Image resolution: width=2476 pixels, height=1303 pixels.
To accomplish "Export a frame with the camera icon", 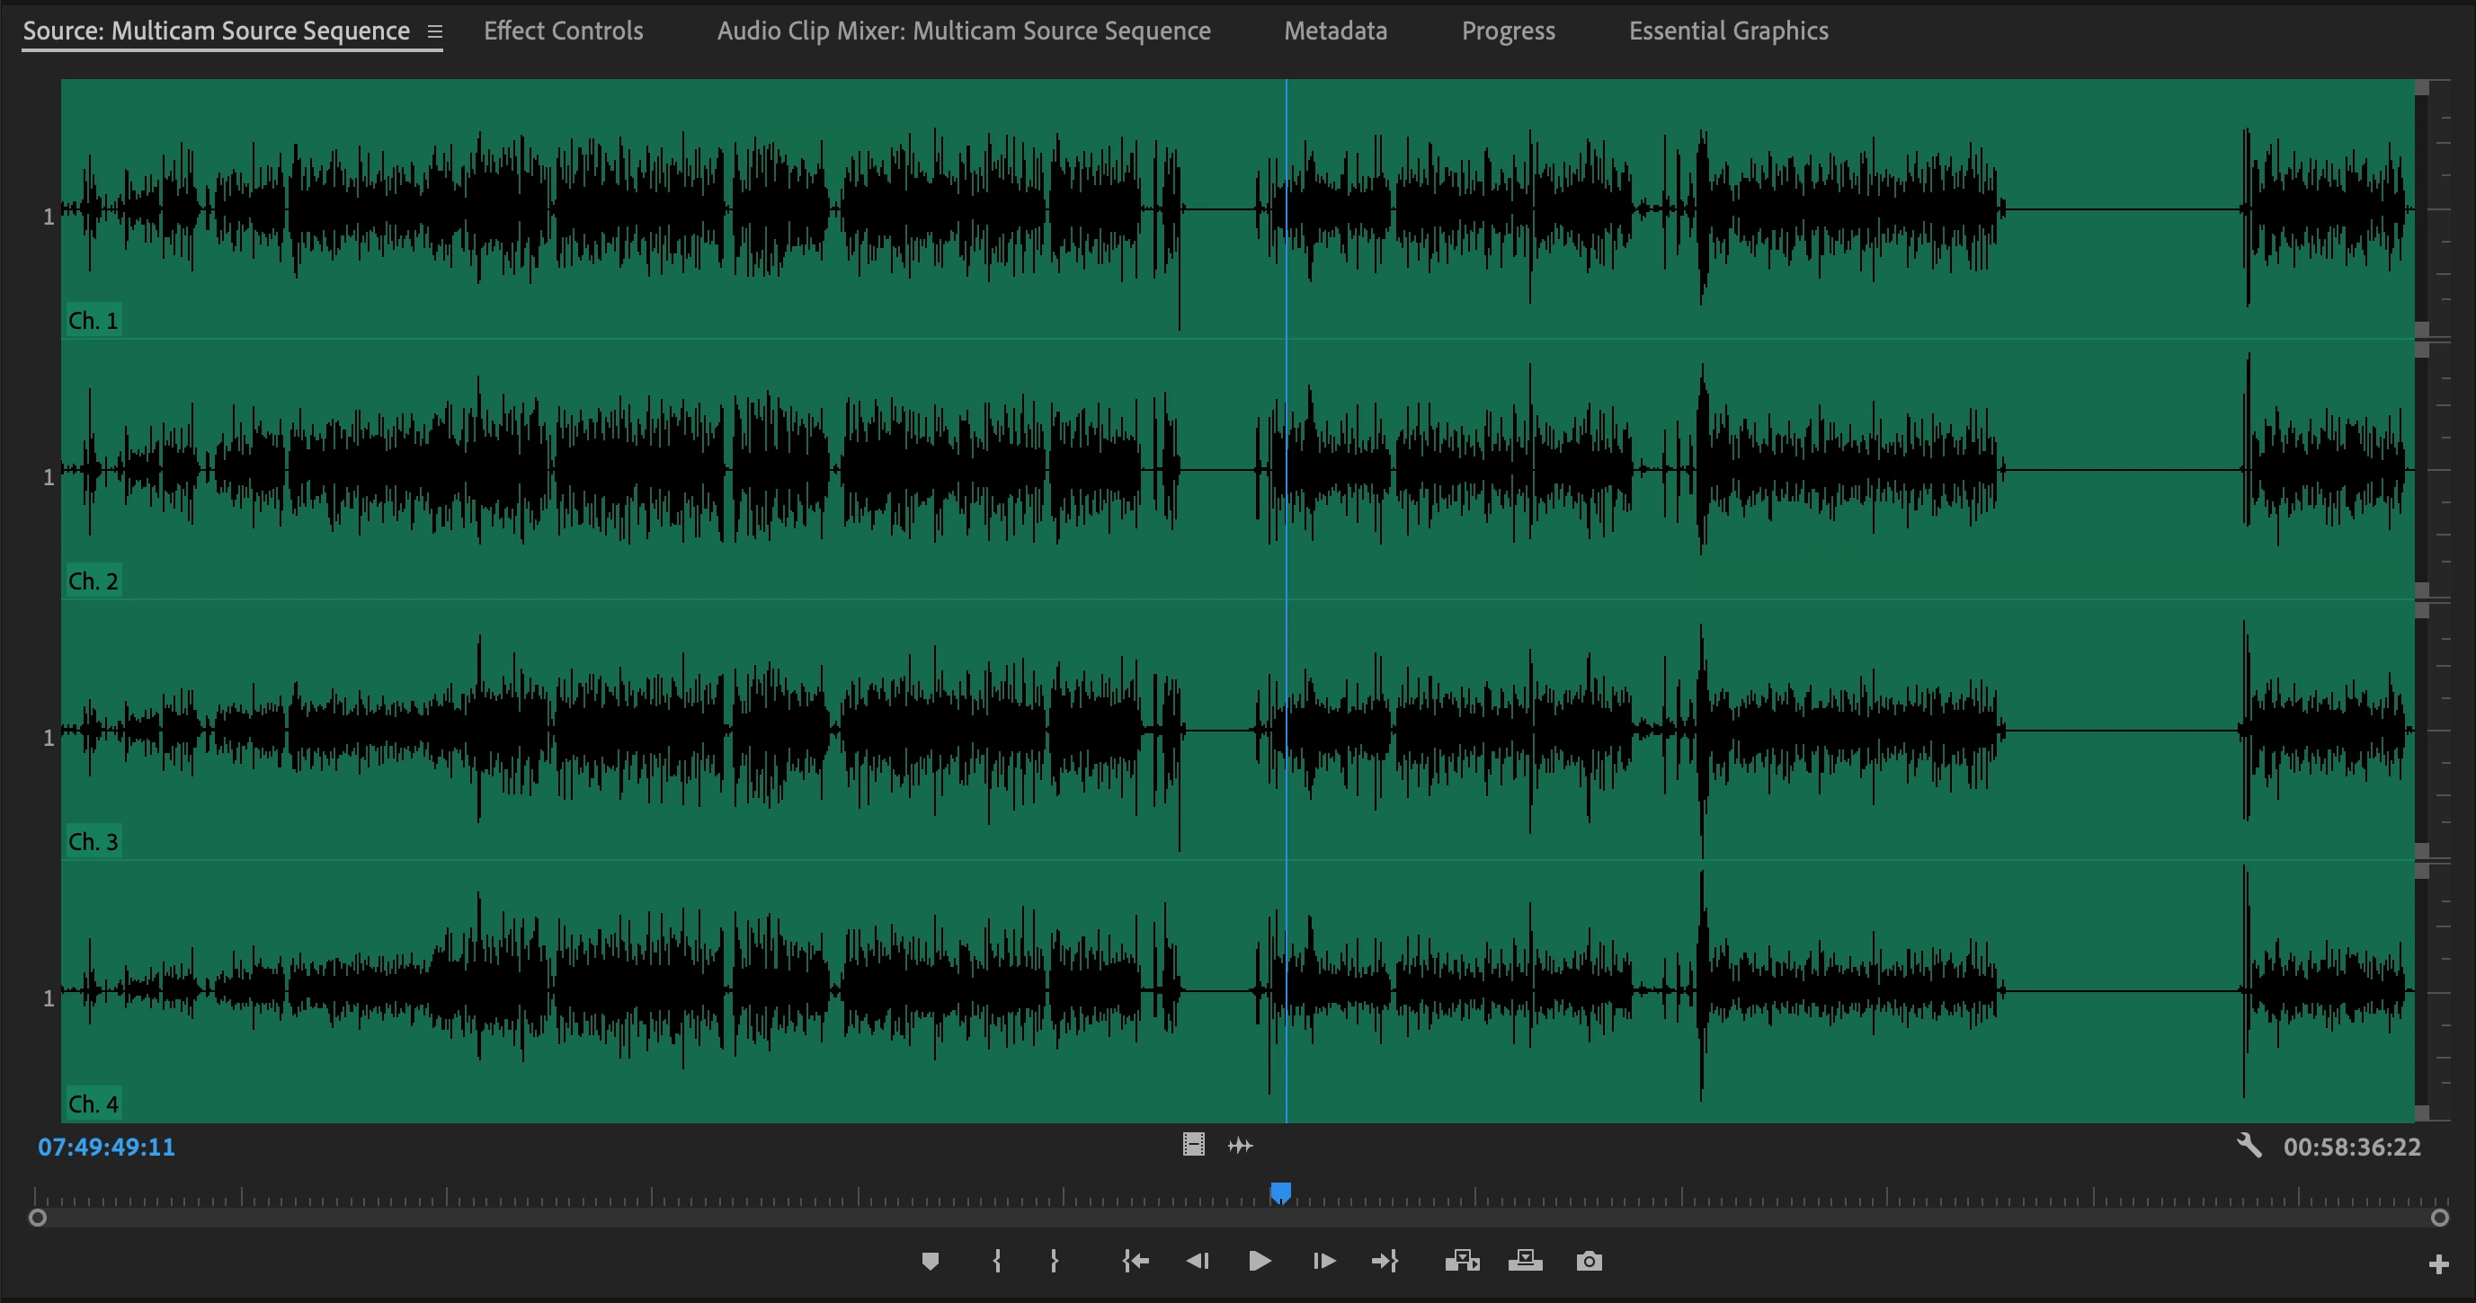I will (1589, 1261).
